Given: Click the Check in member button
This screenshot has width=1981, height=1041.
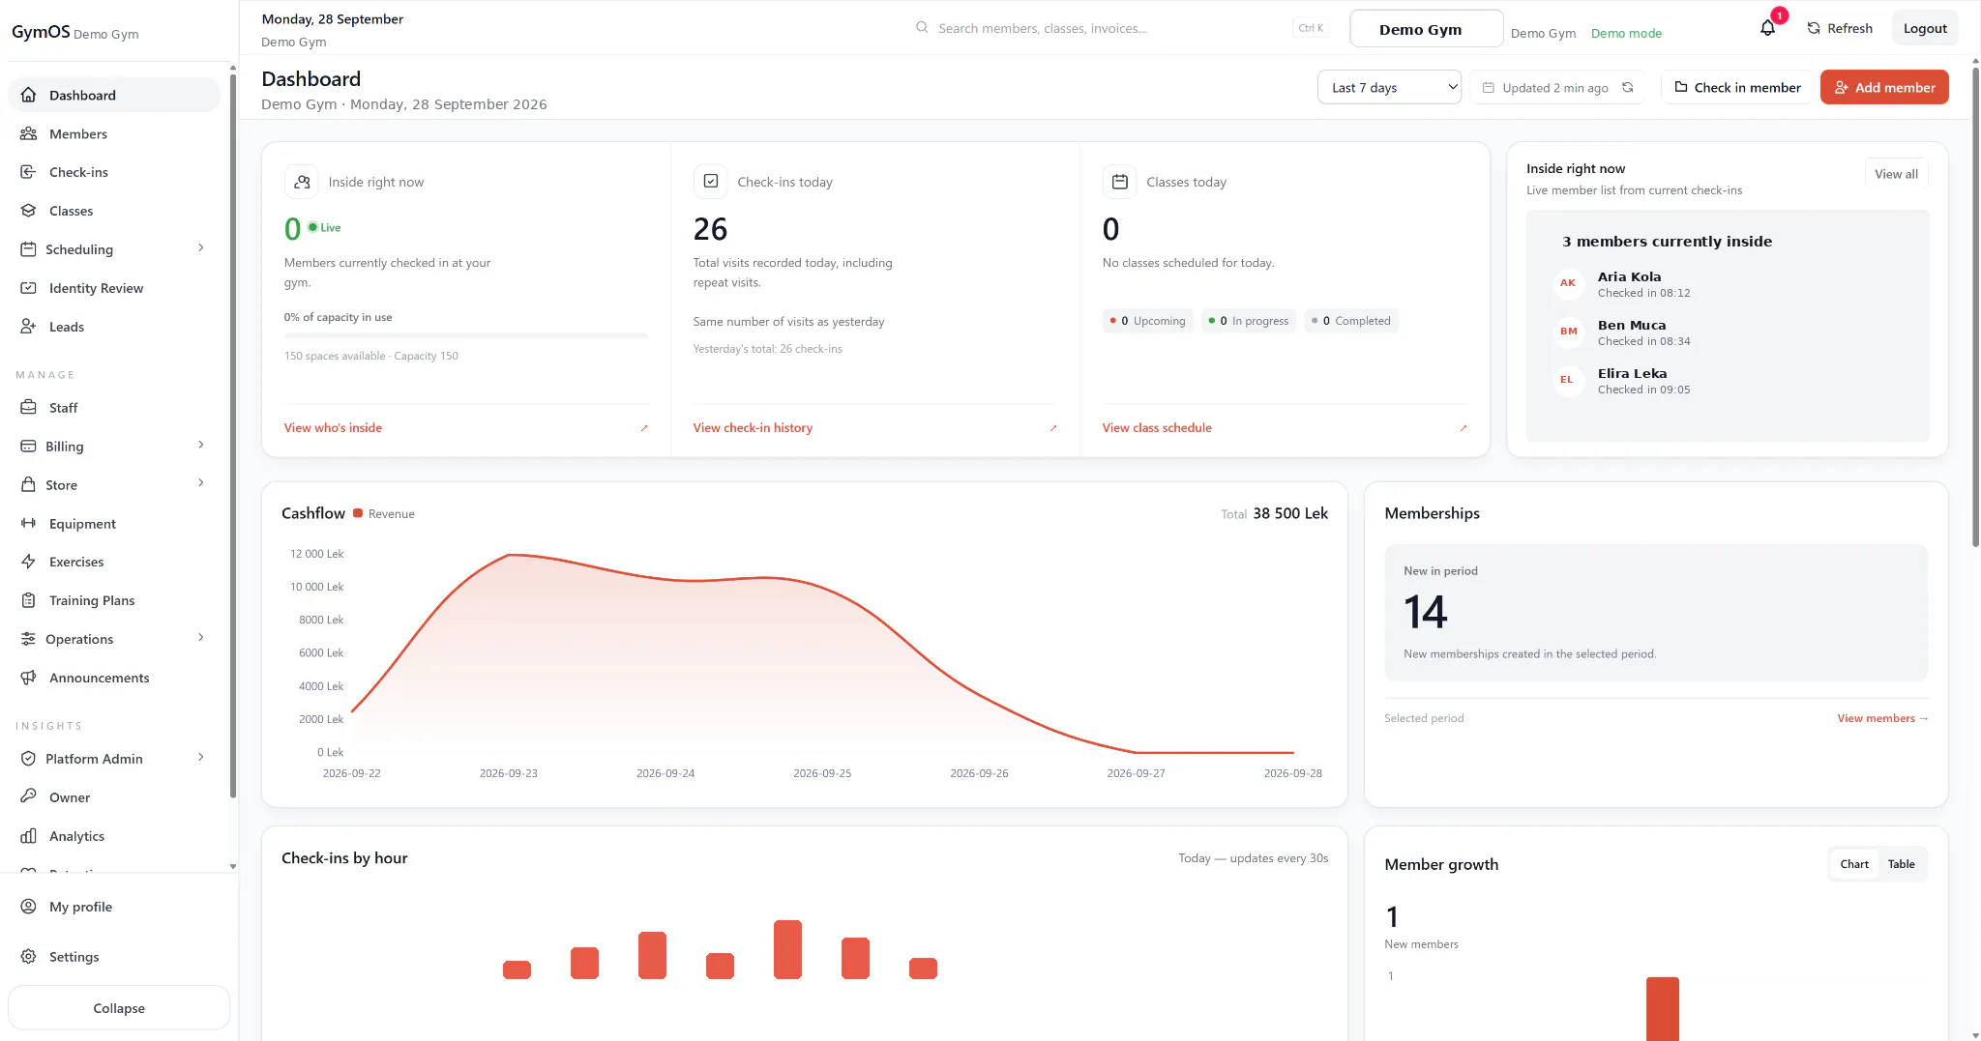Looking at the screenshot, I should coord(1737,87).
